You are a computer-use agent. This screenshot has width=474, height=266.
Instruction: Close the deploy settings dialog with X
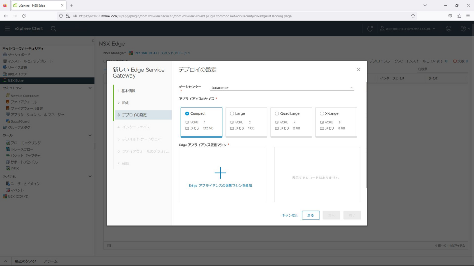click(x=359, y=69)
